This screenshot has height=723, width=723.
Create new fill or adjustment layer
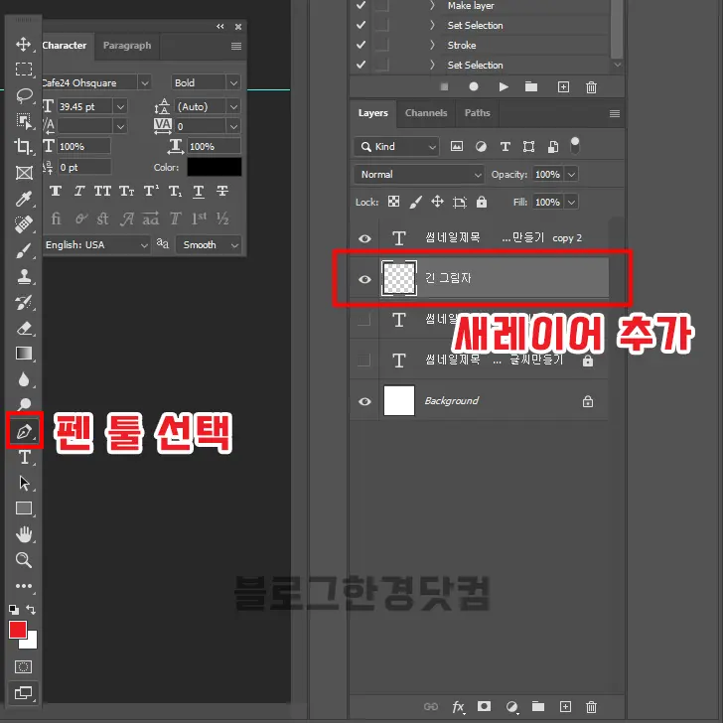coord(511,707)
